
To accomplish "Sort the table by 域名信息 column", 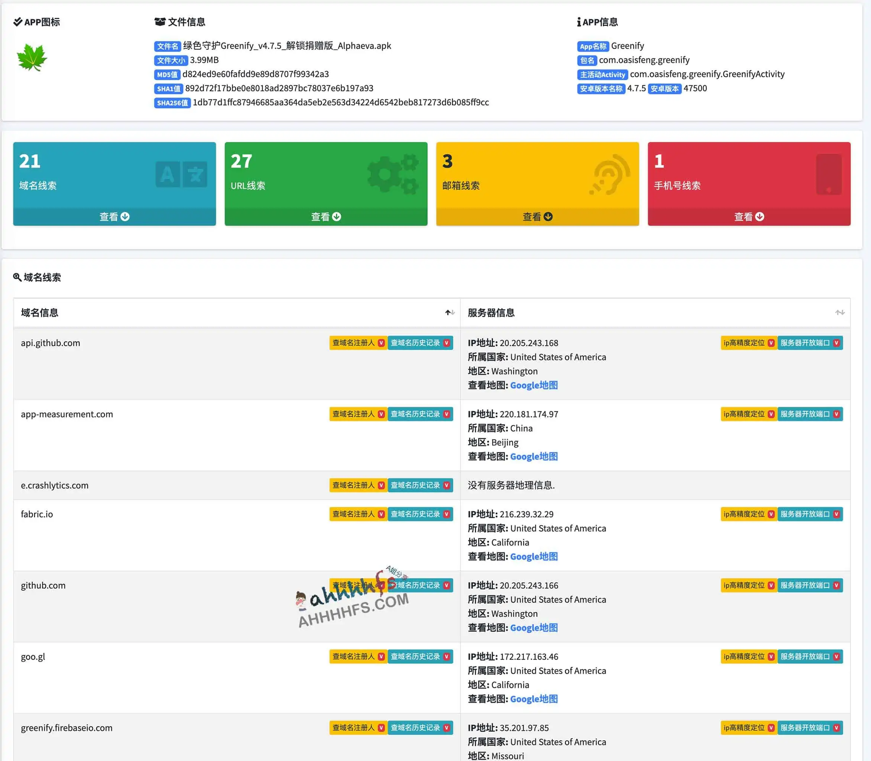I will (x=450, y=313).
